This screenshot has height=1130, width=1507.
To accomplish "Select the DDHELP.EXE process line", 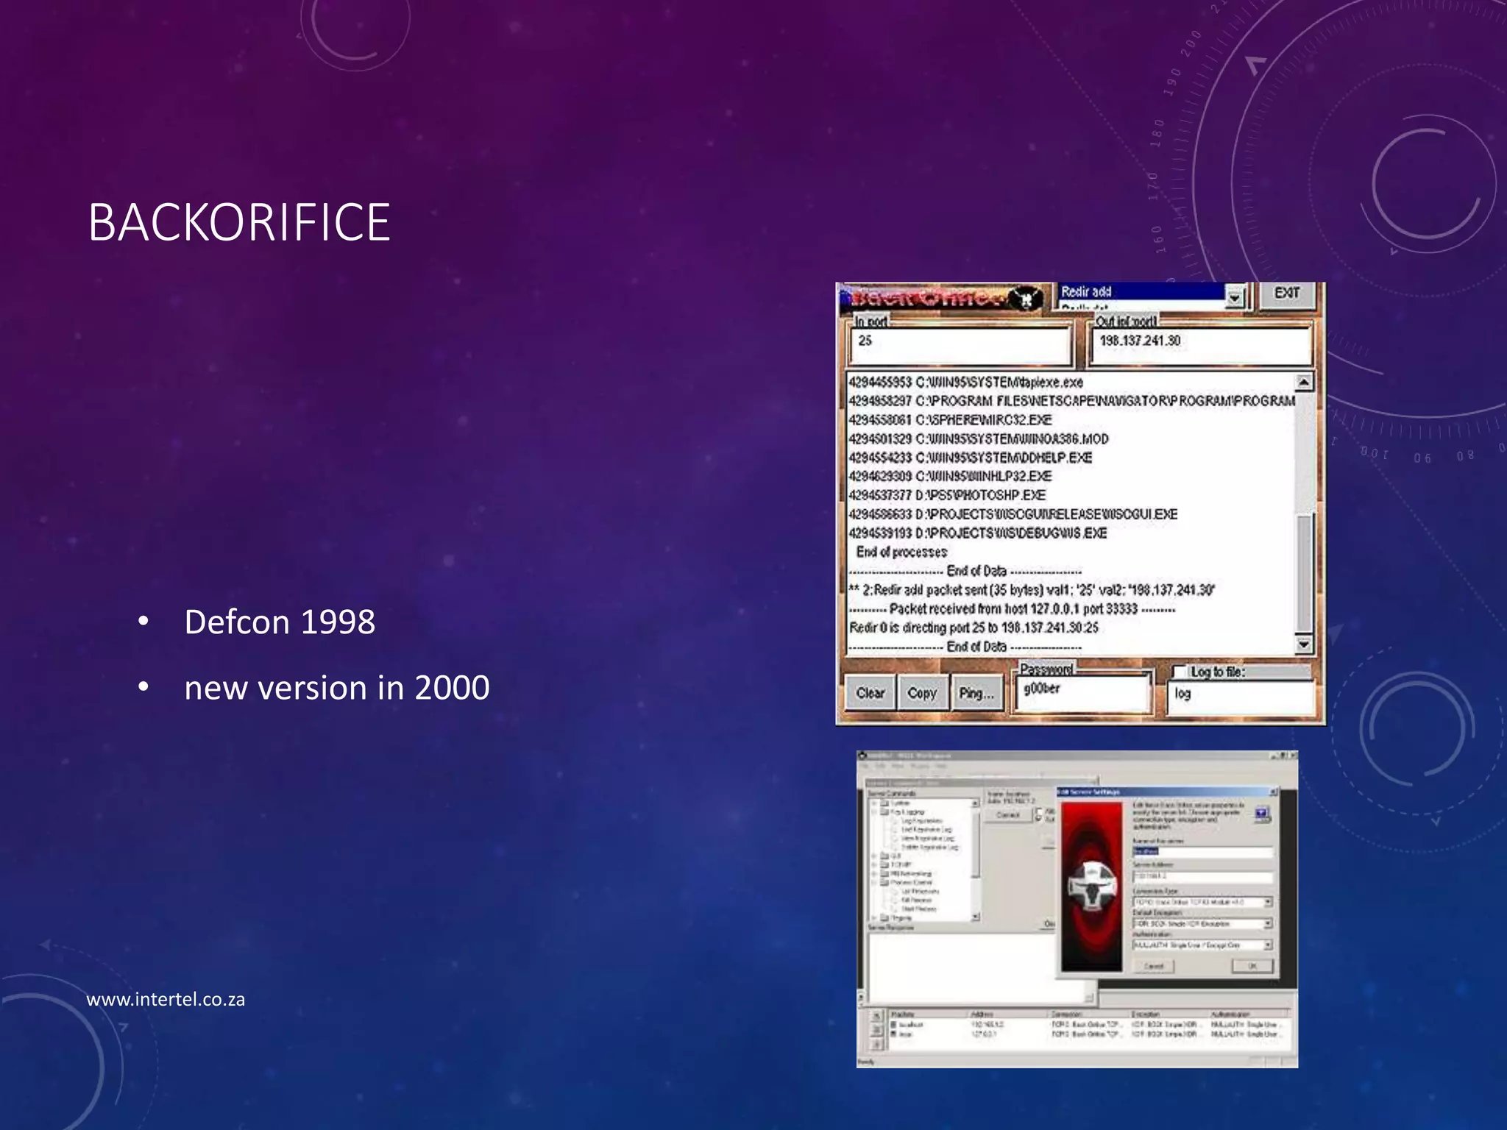I will (970, 458).
